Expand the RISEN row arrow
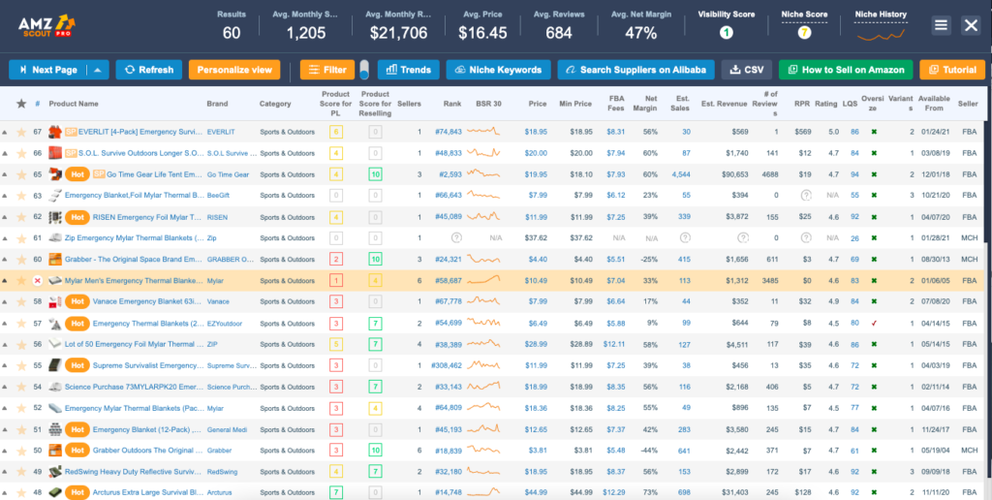The image size is (992, 500). (5, 217)
